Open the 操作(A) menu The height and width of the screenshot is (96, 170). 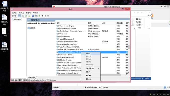pyautogui.click(x=21, y=13)
